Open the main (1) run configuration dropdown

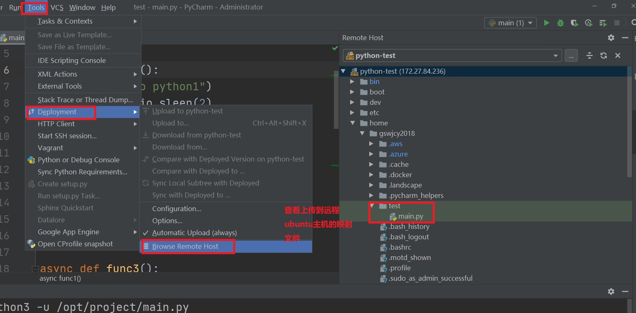click(510, 23)
